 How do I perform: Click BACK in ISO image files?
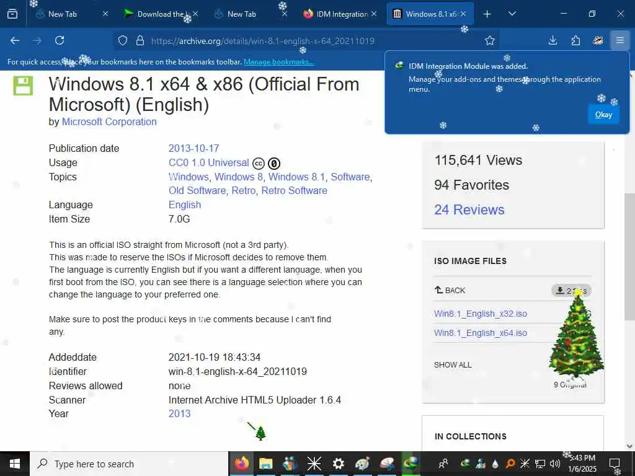coord(450,290)
